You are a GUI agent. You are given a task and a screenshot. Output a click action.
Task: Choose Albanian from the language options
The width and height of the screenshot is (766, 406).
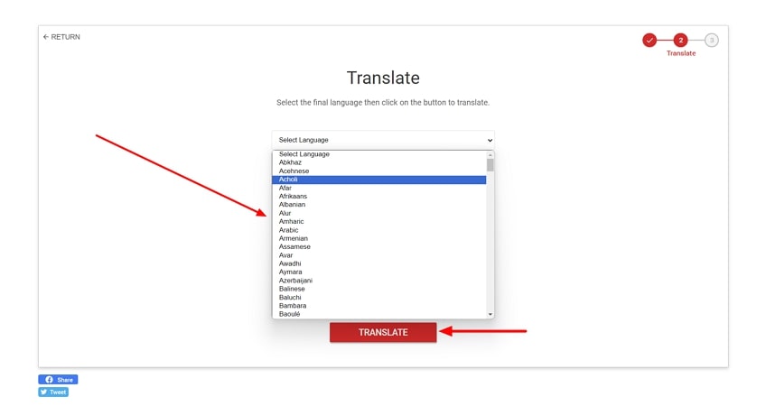[x=379, y=205]
